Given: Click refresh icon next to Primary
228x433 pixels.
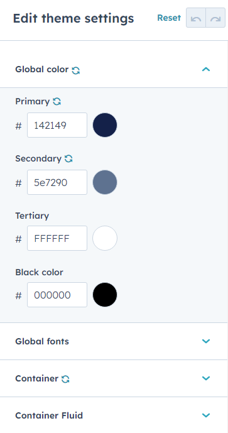Looking at the screenshot, I should pyautogui.click(x=57, y=102).
